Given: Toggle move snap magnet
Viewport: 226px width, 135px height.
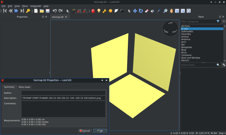Looking at the screenshot, I should [x=79, y=11].
